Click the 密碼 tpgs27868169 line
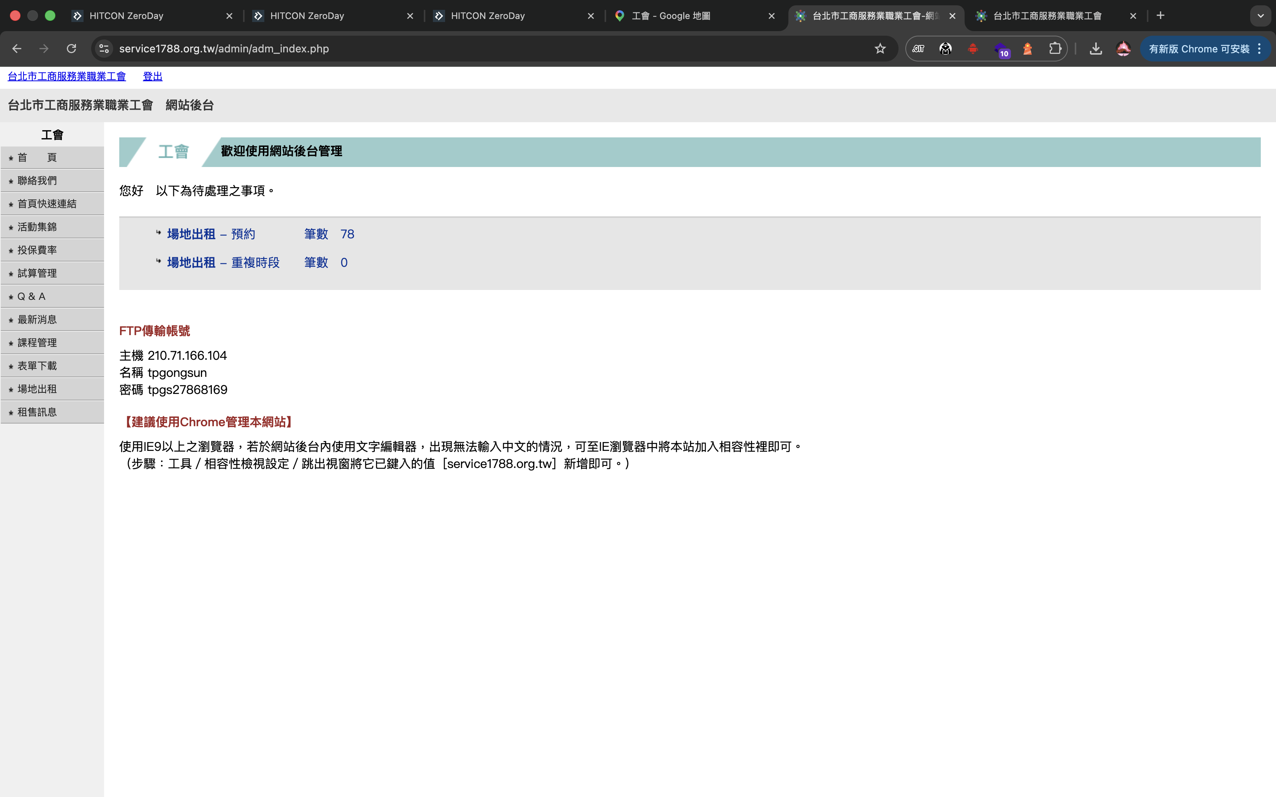The width and height of the screenshot is (1276, 797). coord(173,390)
